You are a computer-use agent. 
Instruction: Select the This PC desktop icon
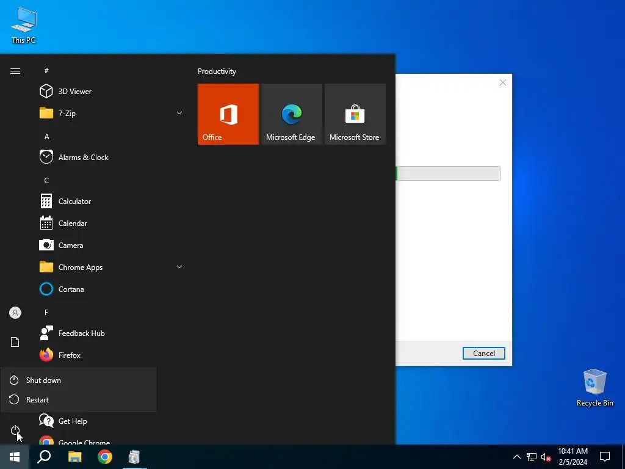24,25
